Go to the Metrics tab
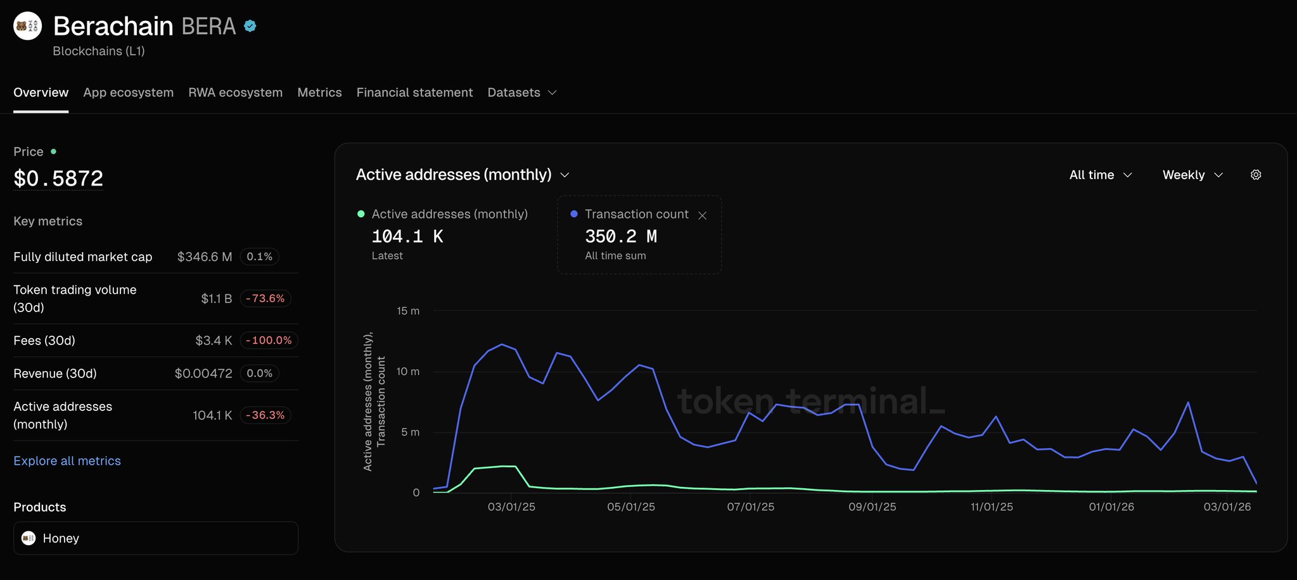Image resolution: width=1297 pixels, height=580 pixels. tap(319, 92)
